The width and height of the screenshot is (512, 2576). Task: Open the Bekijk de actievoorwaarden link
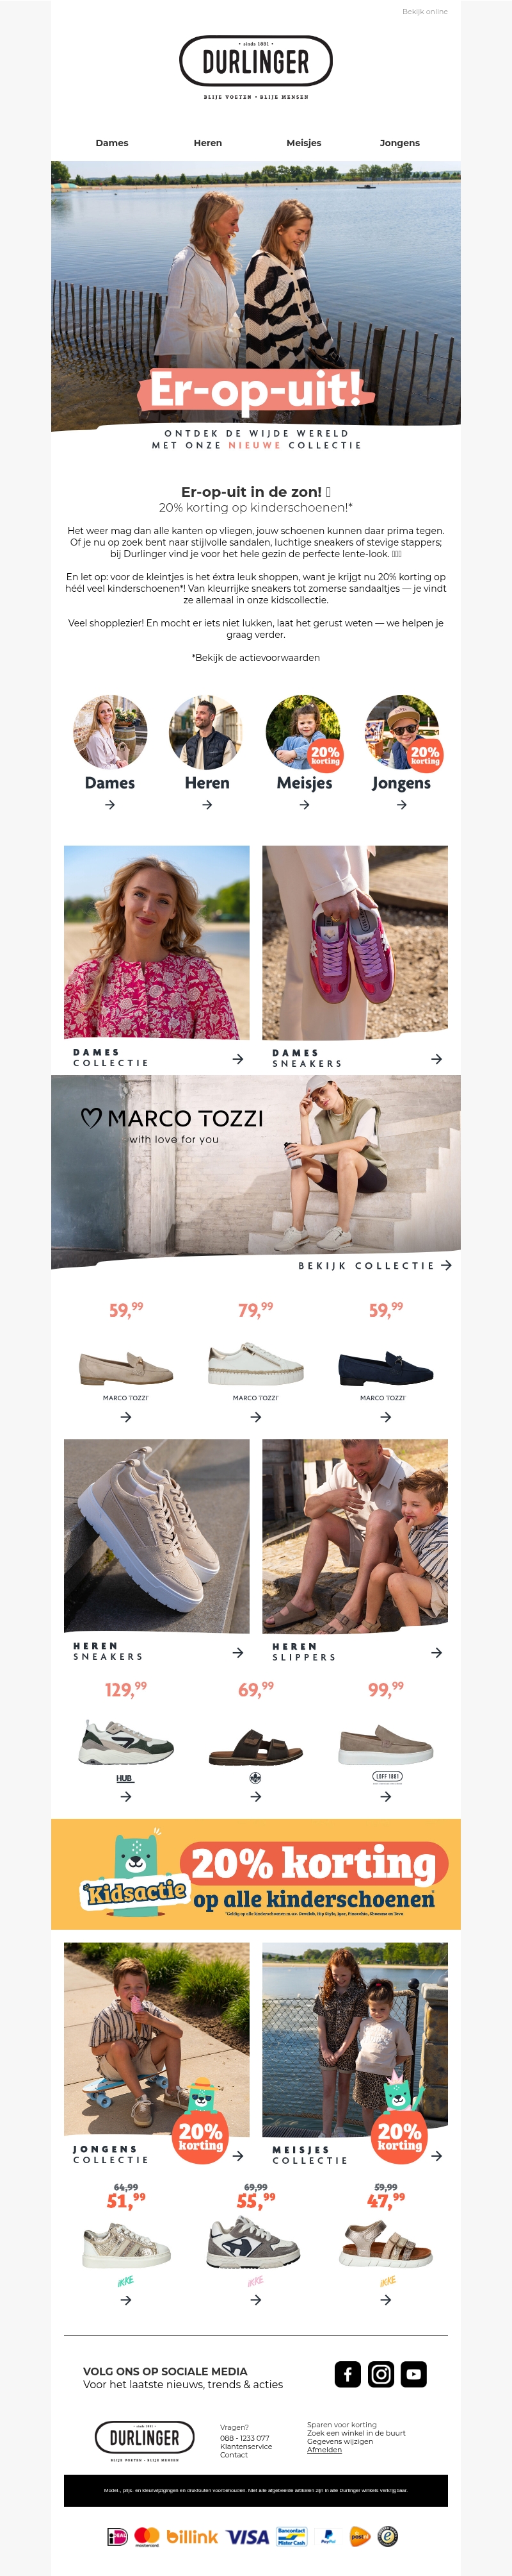pos(255,658)
